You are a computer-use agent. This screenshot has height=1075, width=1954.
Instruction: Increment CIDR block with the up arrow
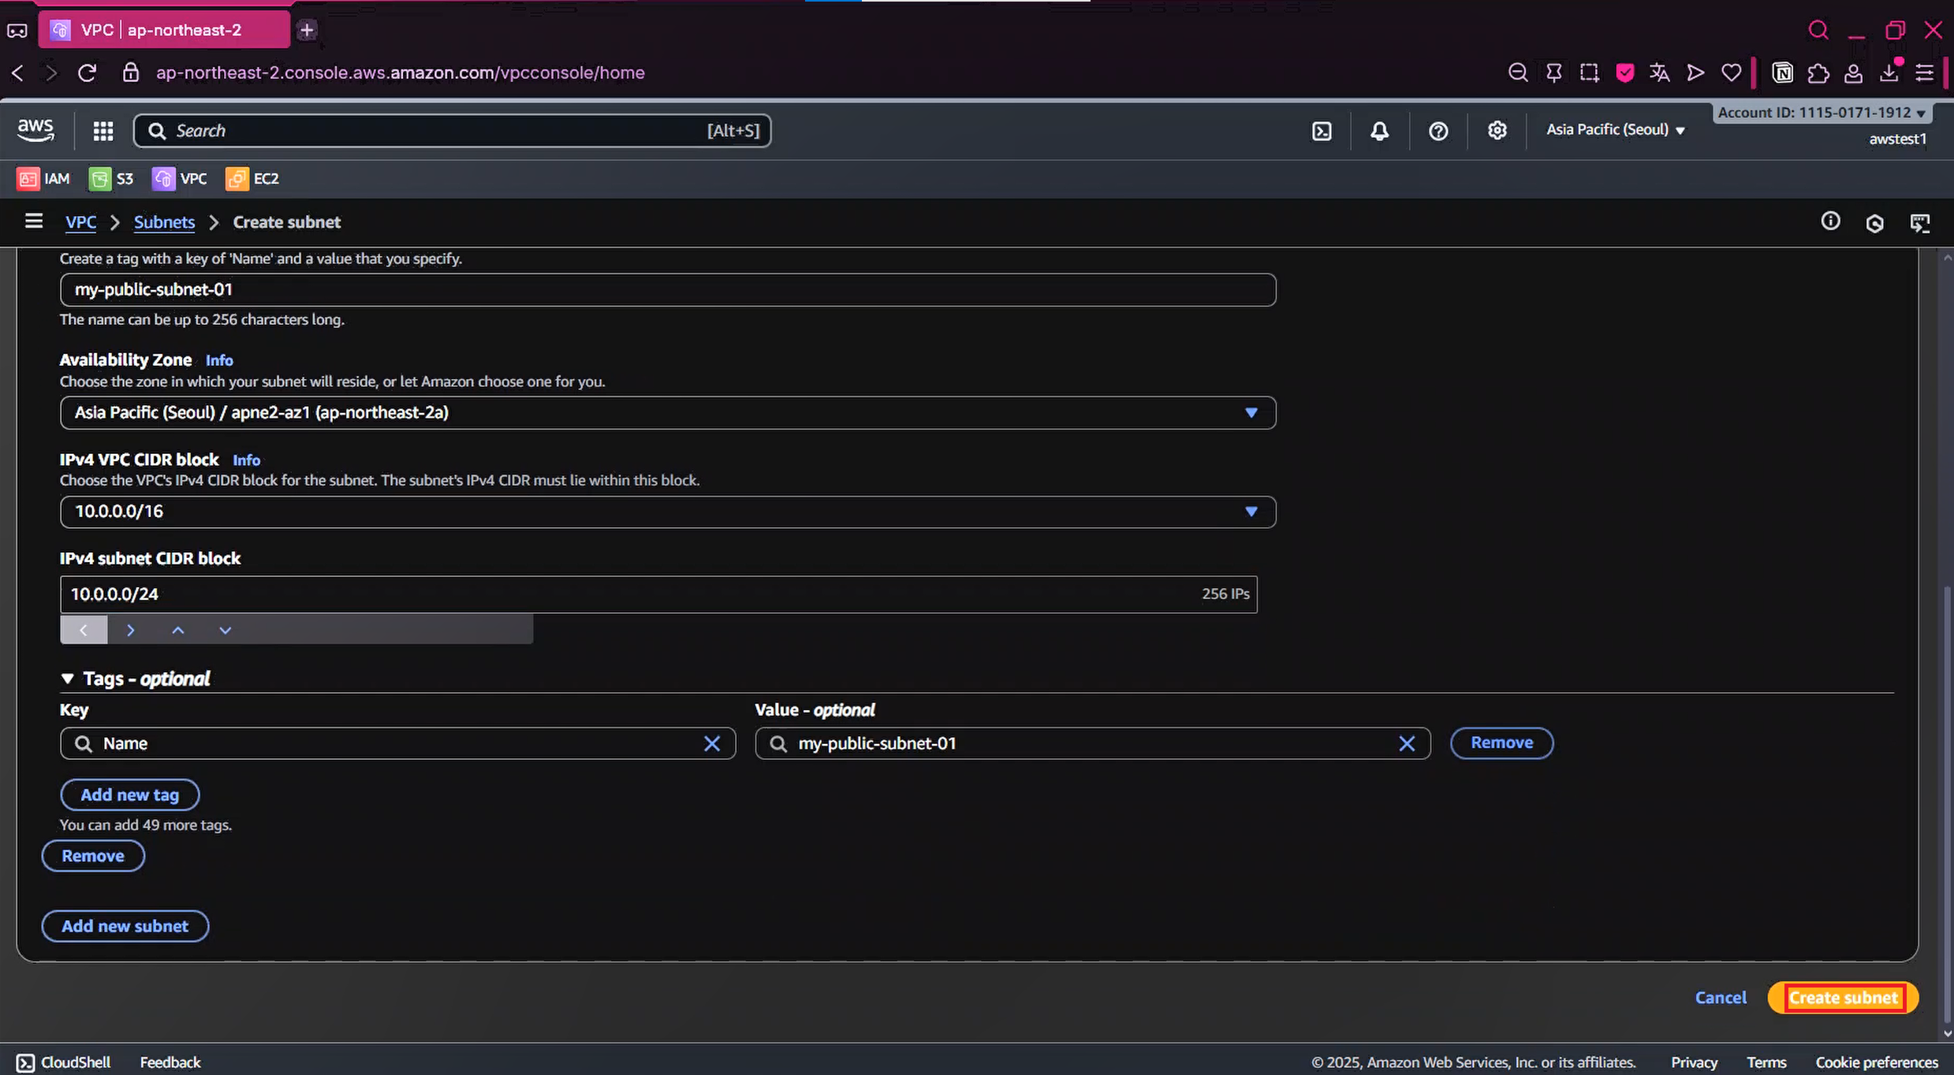pyautogui.click(x=178, y=630)
